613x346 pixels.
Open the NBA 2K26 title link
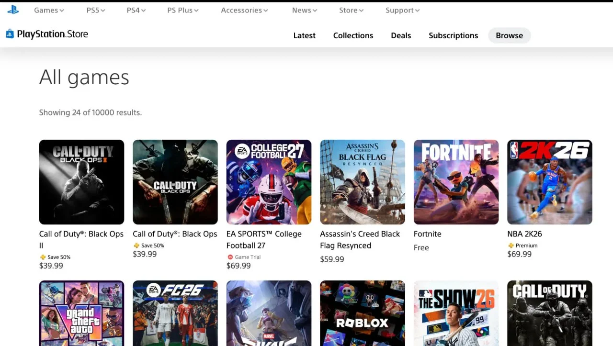[524, 234]
